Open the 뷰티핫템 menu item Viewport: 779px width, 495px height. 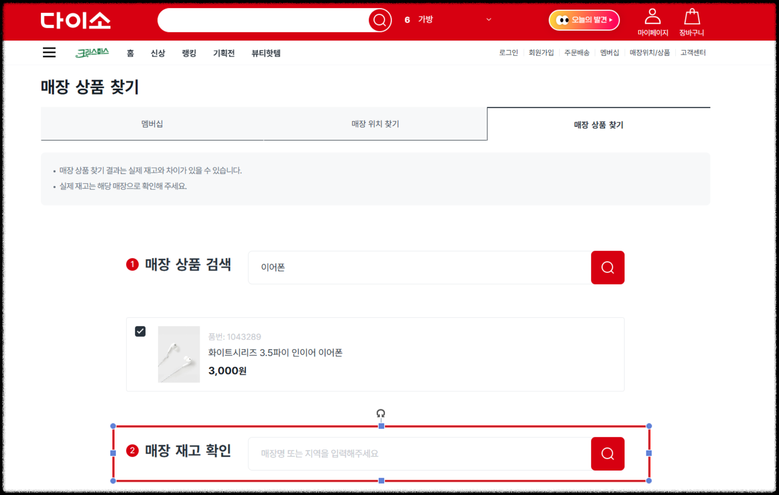click(x=266, y=53)
